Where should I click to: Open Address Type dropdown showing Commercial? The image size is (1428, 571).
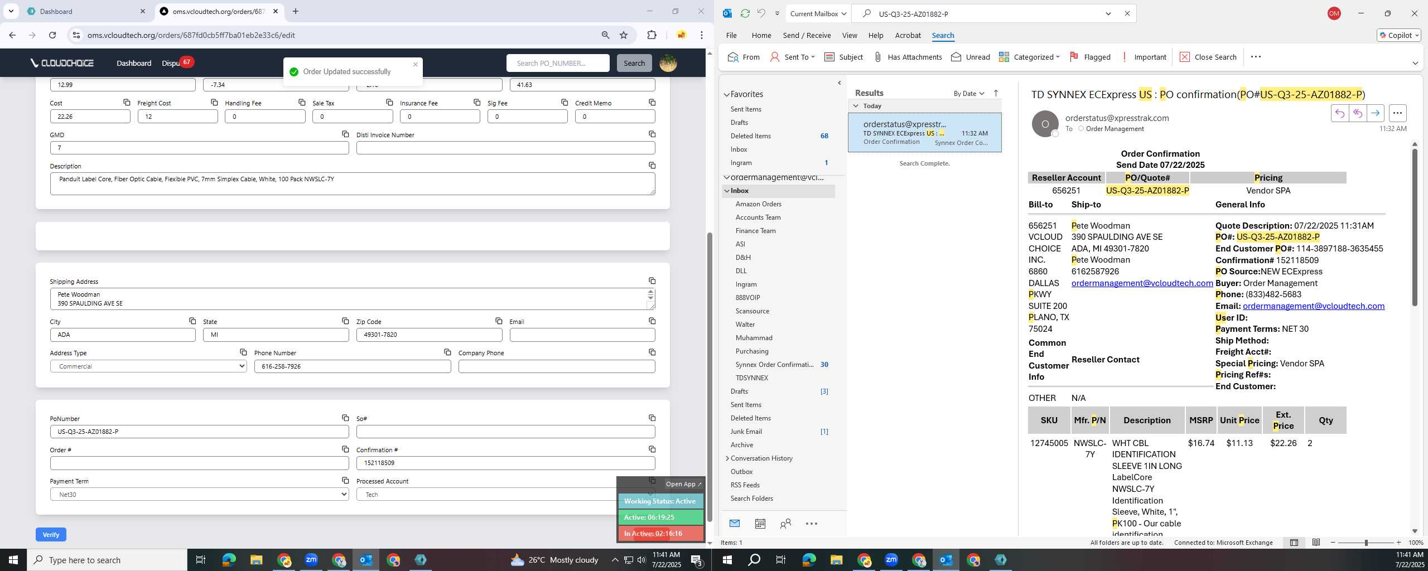[x=148, y=366]
